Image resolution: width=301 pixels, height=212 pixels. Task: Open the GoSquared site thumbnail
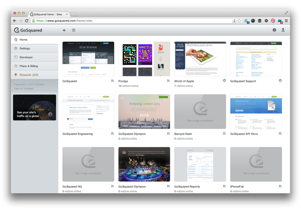point(88,59)
